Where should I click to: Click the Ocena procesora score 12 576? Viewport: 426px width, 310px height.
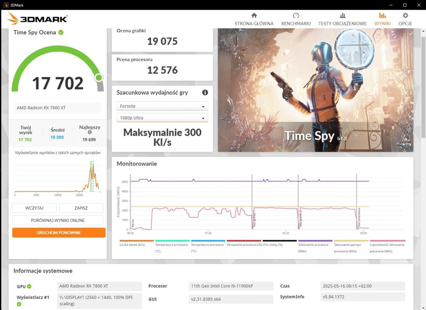coord(162,70)
